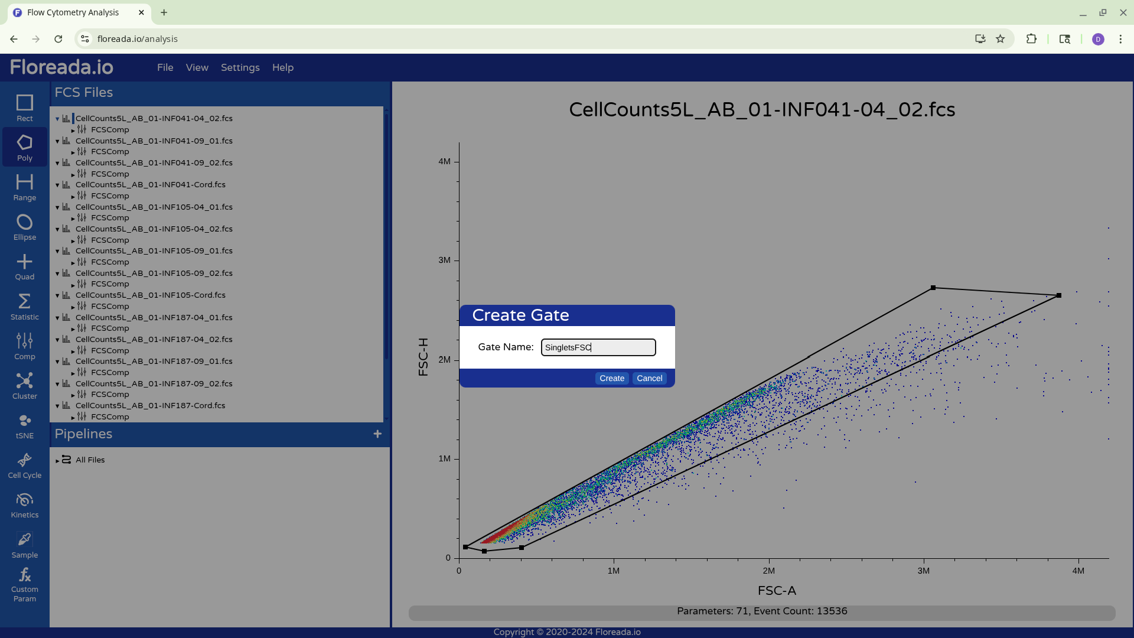This screenshot has height=638, width=1134.
Task: Expand FCSComp under INF041-04_02.fcs
Action: click(73, 130)
